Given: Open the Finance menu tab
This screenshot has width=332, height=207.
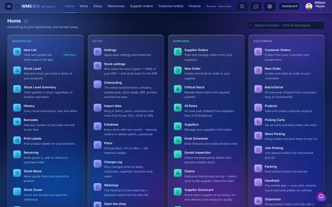Looking at the screenshot, I should pyautogui.click(x=195, y=6).
